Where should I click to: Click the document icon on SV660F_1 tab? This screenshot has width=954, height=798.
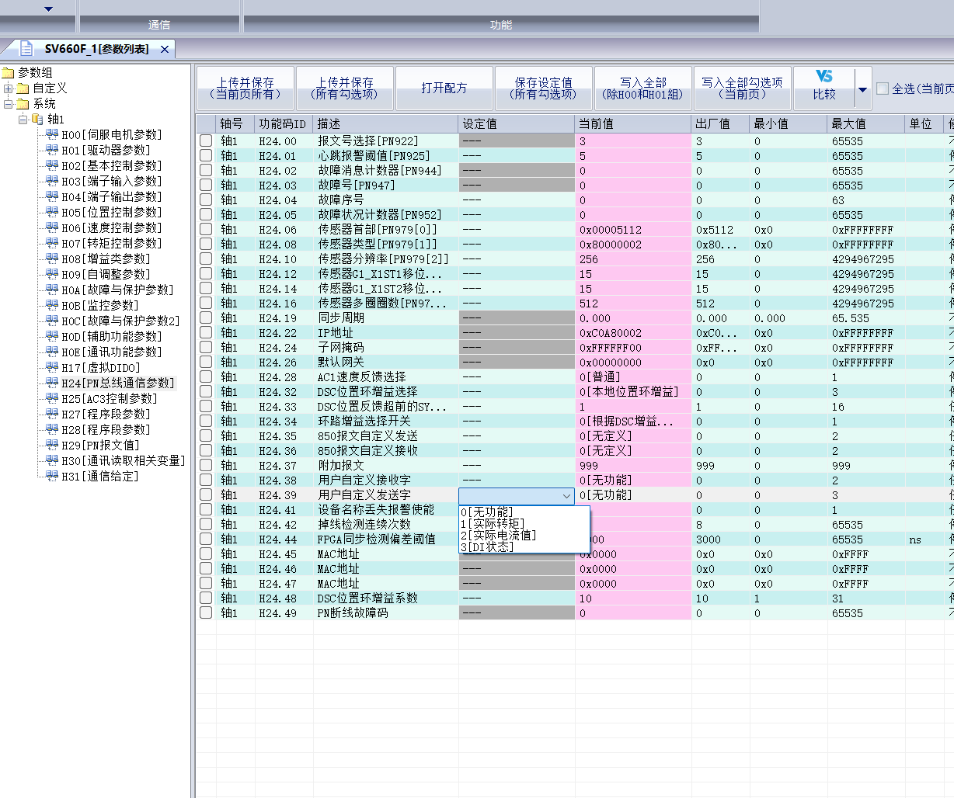coord(26,49)
